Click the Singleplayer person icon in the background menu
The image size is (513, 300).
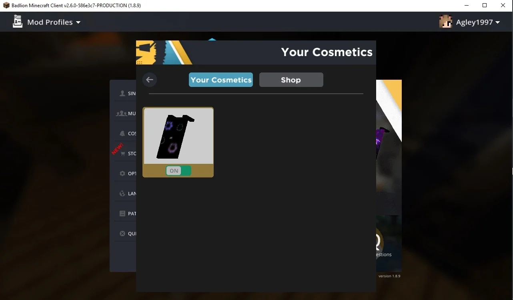[x=122, y=93]
